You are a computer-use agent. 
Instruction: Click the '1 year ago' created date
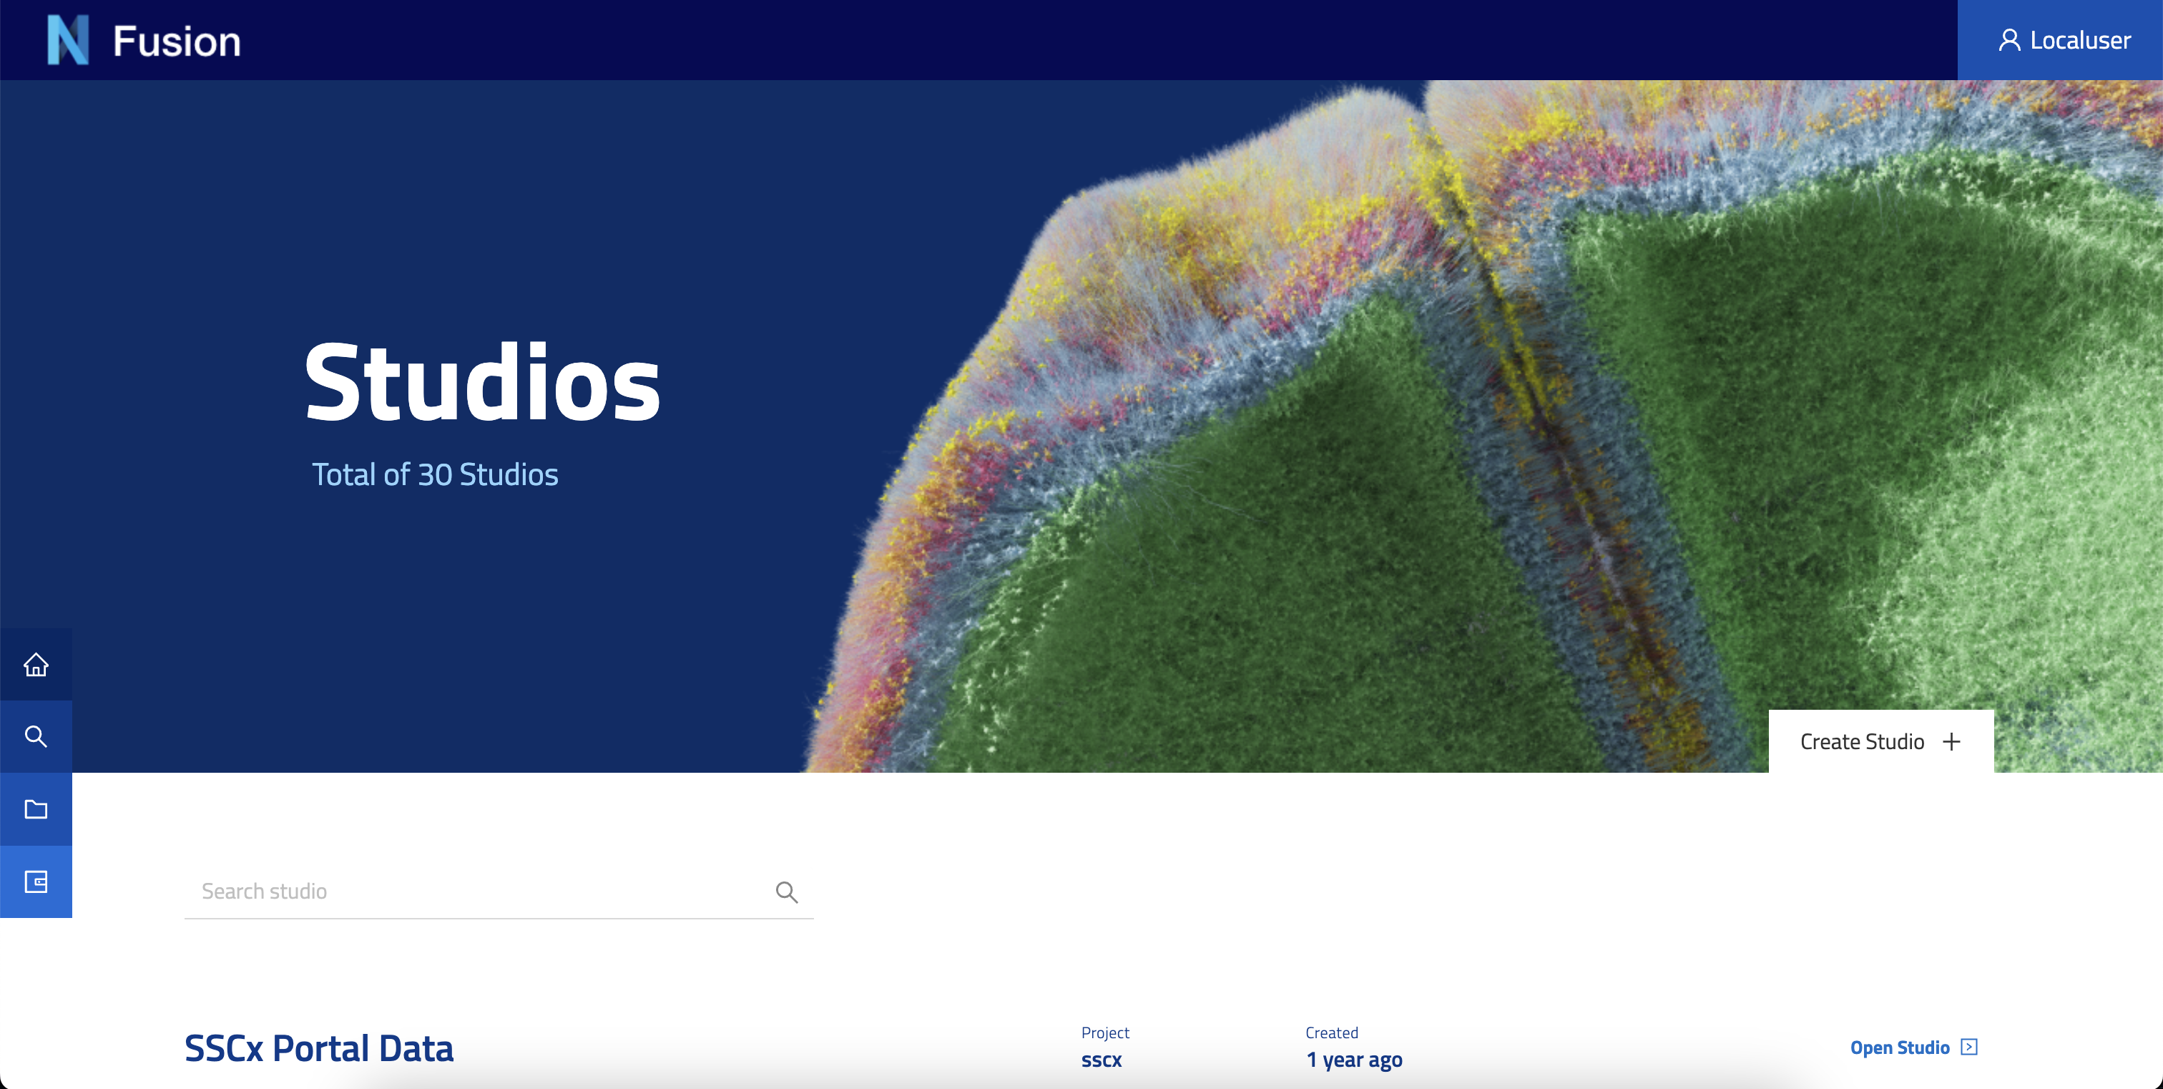click(x=1355, y=1060)
